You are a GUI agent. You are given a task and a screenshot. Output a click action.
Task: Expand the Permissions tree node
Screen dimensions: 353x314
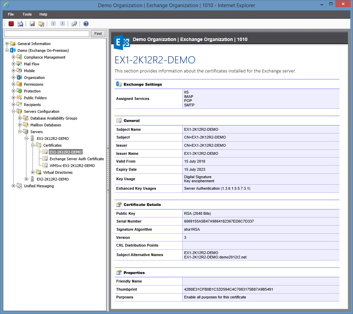tap(13, 84)
